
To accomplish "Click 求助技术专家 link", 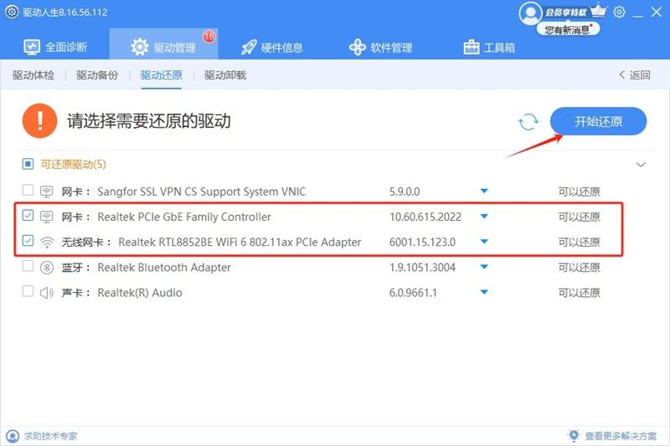I will pos(51,436).
